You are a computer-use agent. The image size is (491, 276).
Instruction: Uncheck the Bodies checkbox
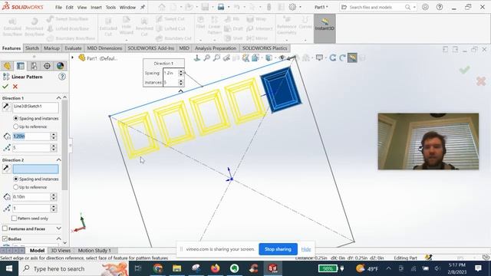click(x=5, y=238)
